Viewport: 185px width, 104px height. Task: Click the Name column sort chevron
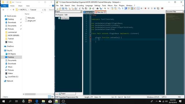(42, 12)
